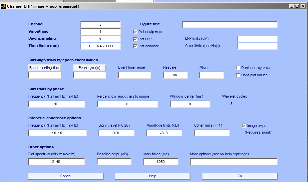
Task: Click Percent low-amp. trials to ignore field
Action: coord(128,104)
